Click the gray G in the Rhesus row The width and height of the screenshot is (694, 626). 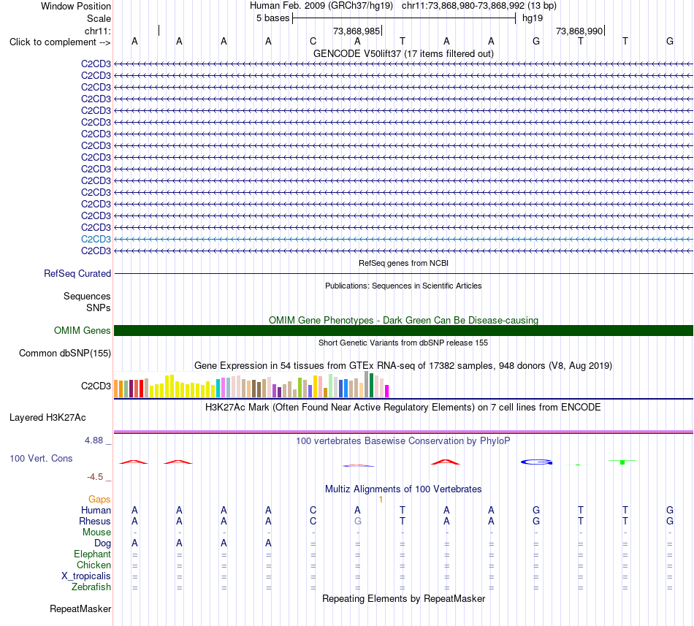coord(358,521)
